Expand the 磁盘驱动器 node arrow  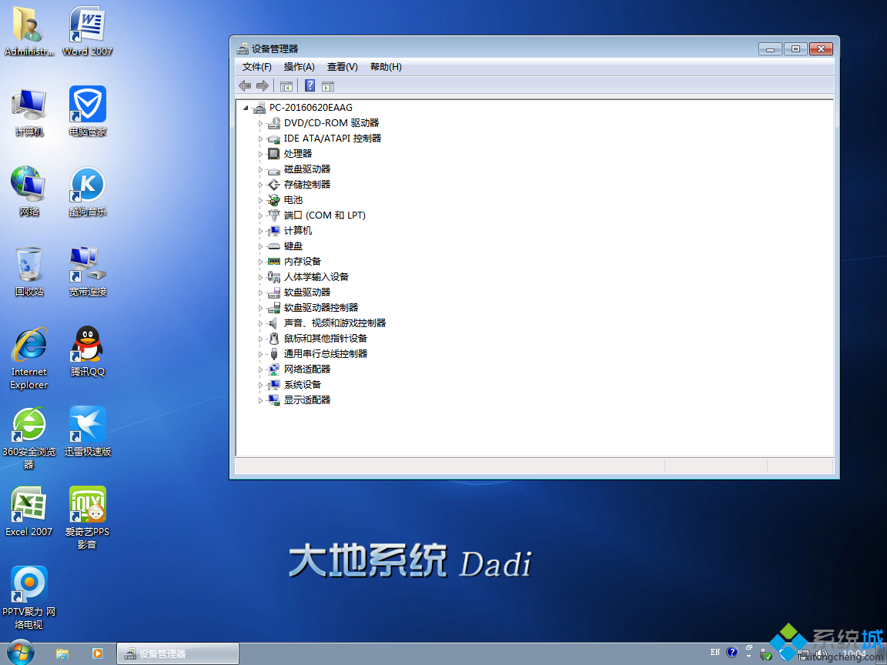coord(260,169)
